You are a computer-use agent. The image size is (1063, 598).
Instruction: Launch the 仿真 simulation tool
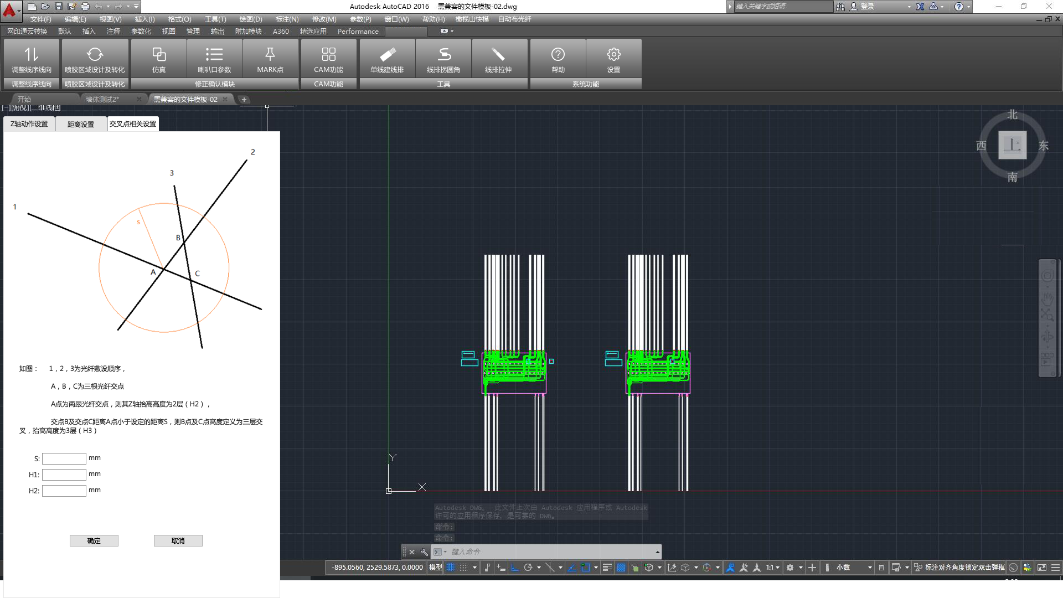point(159,58)
